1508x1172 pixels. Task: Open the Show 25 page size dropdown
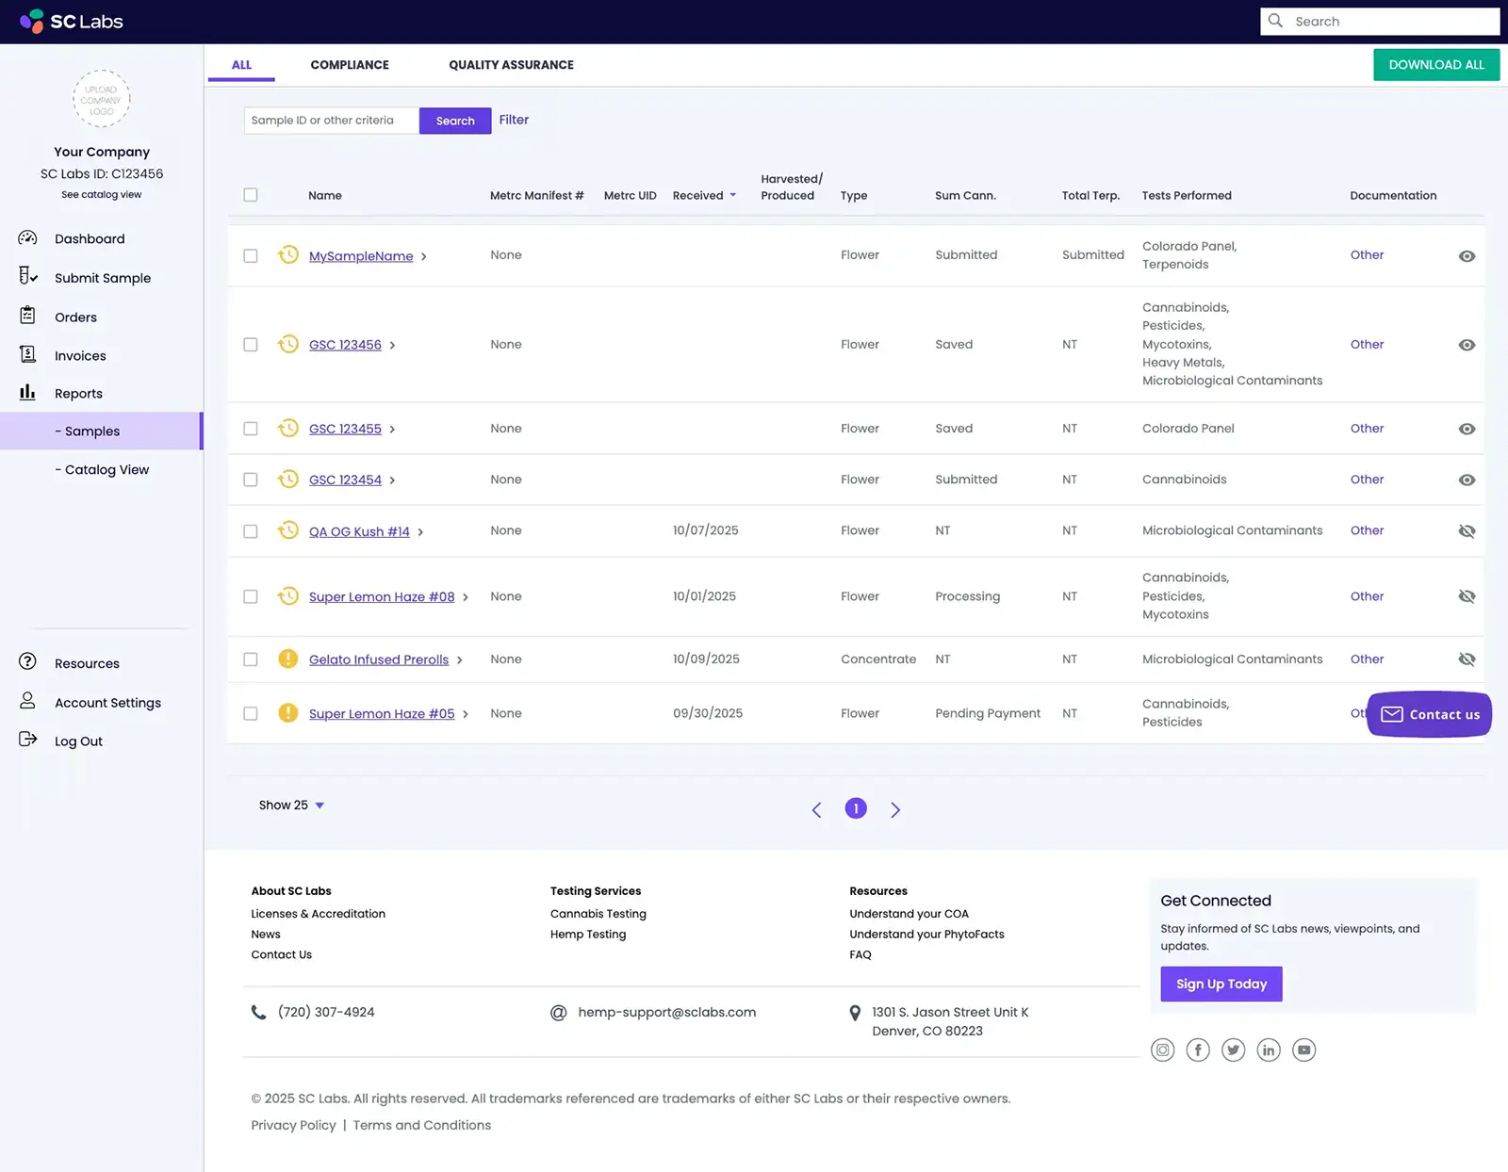point(291,806)
